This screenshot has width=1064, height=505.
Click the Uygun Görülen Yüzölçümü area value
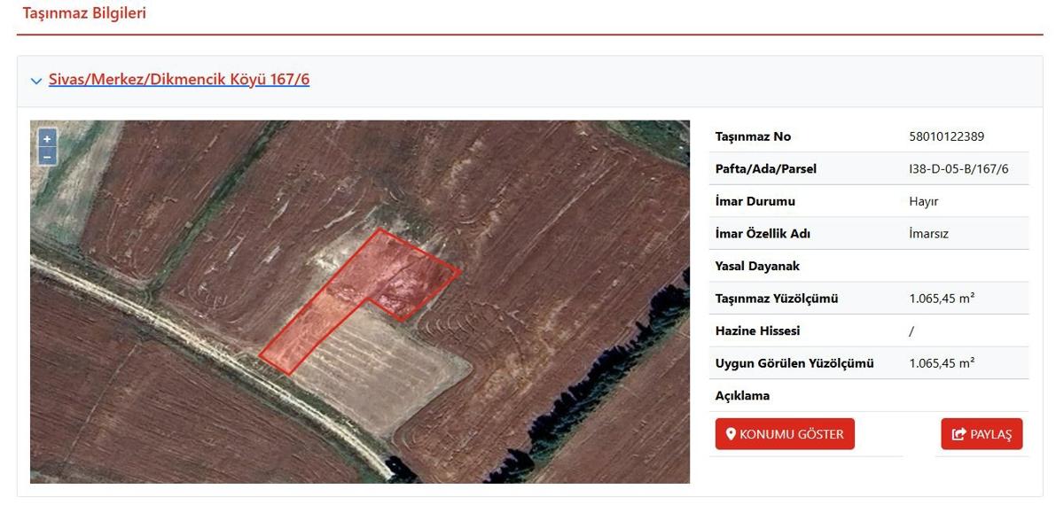942,363
